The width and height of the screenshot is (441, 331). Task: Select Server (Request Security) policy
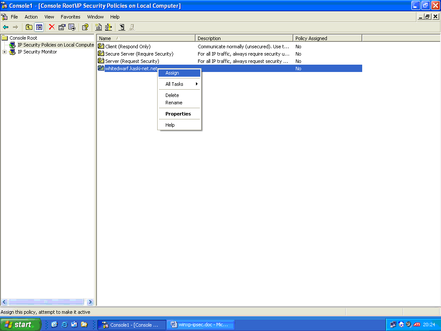pos(132,61)
